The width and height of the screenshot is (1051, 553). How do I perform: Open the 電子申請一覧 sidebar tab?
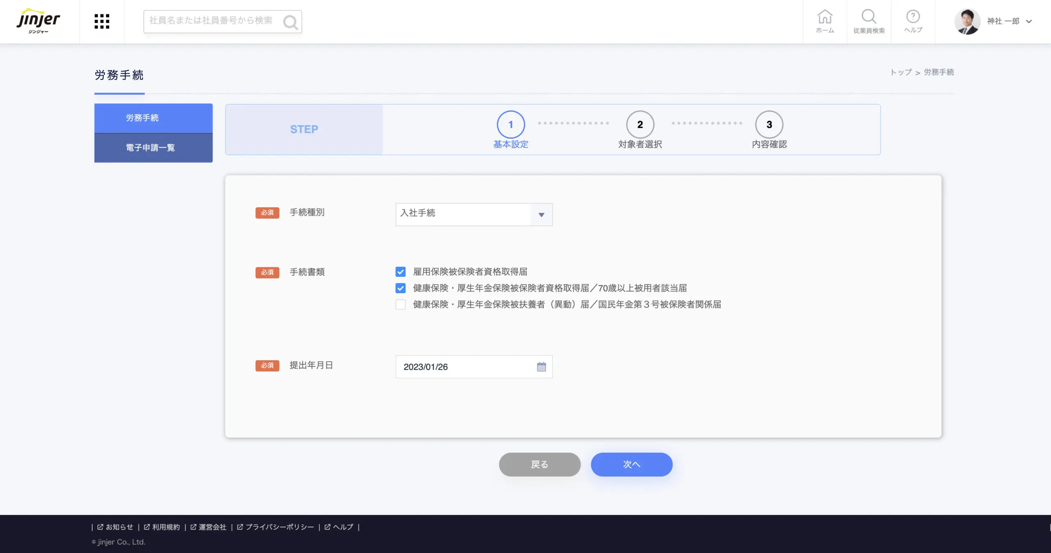[x=153, y=148]
